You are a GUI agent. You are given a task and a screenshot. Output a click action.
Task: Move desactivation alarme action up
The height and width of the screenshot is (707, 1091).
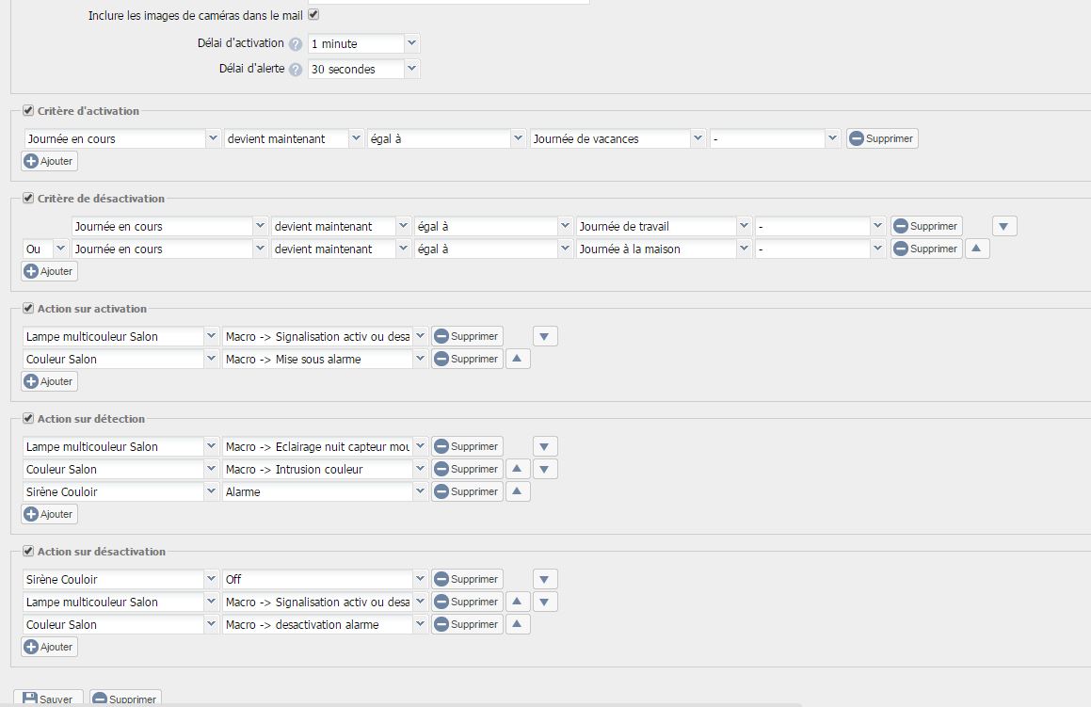[518, 624]
